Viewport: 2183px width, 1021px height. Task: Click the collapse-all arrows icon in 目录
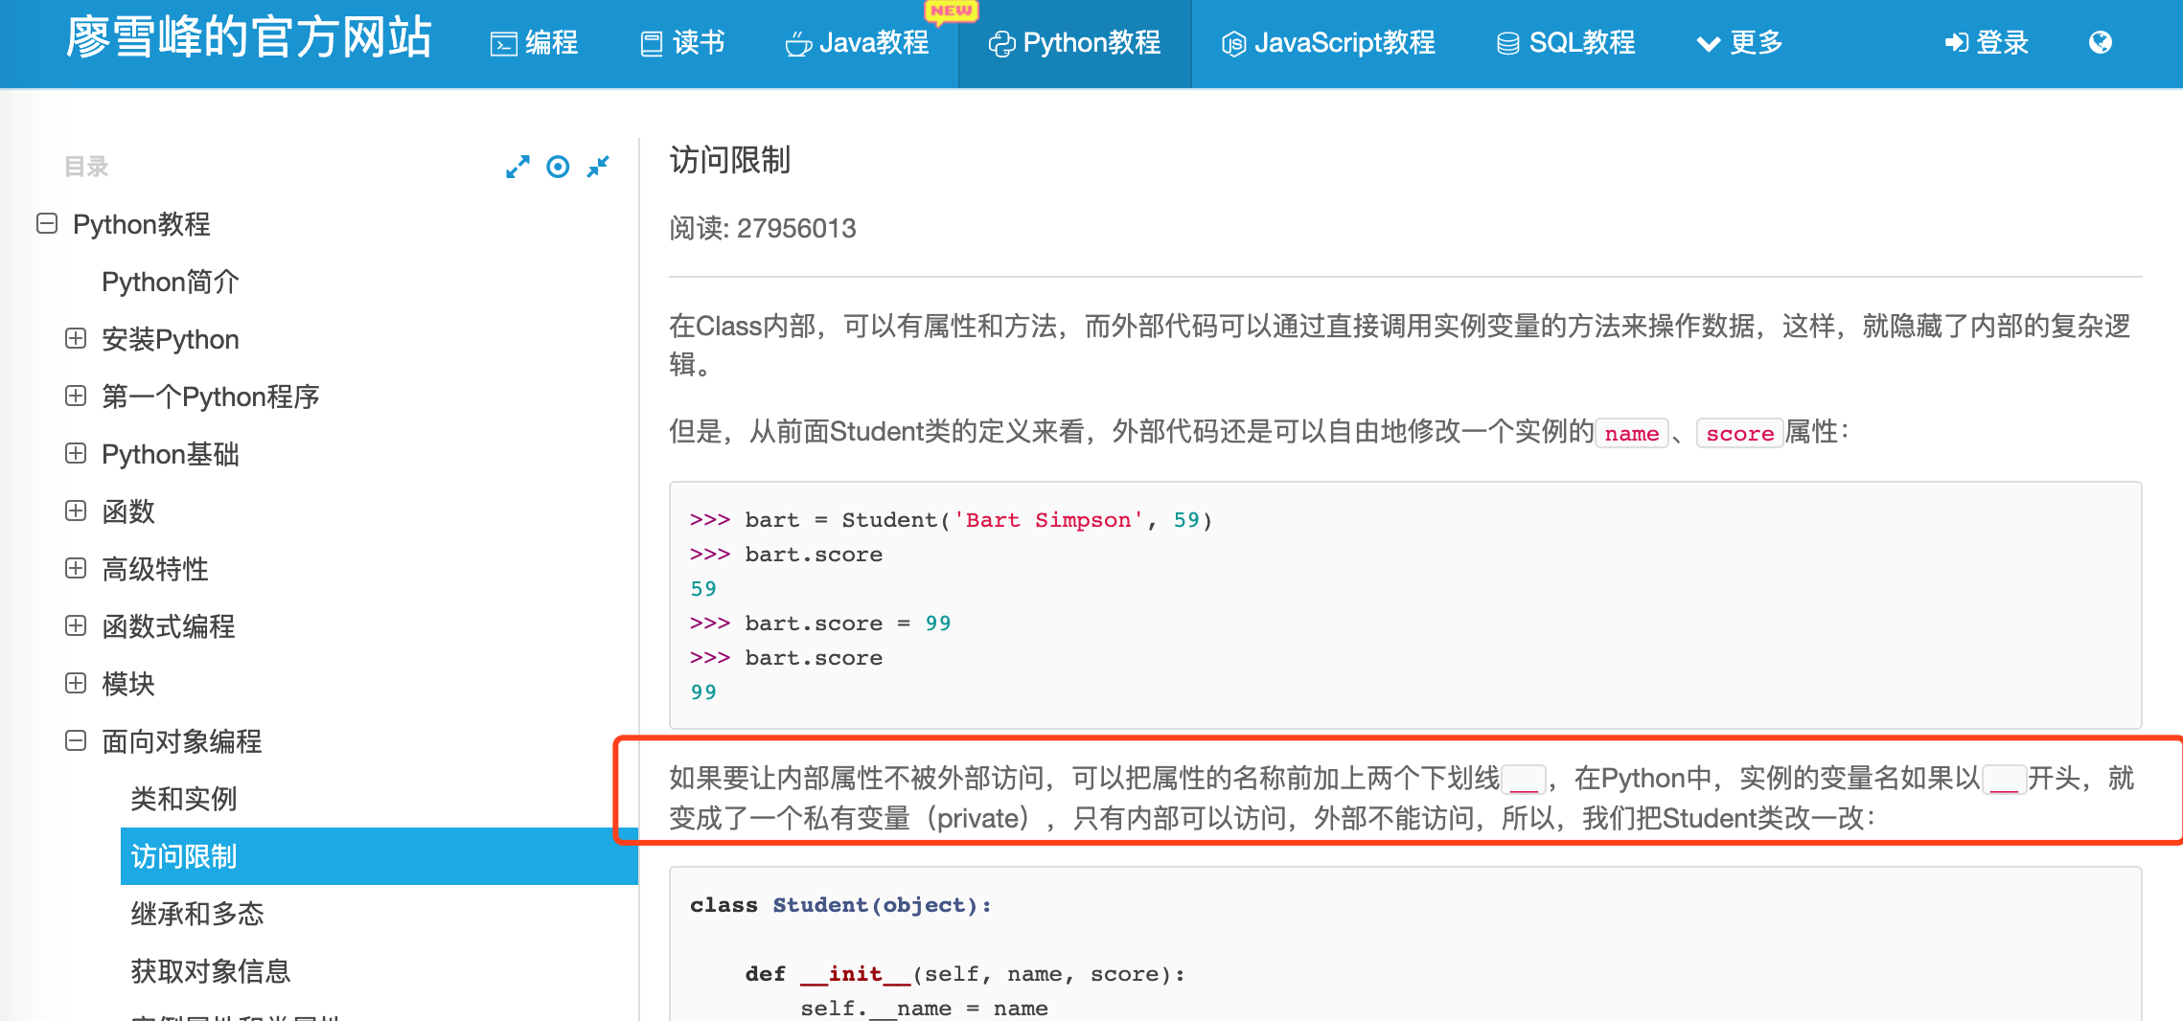(598, 167)
